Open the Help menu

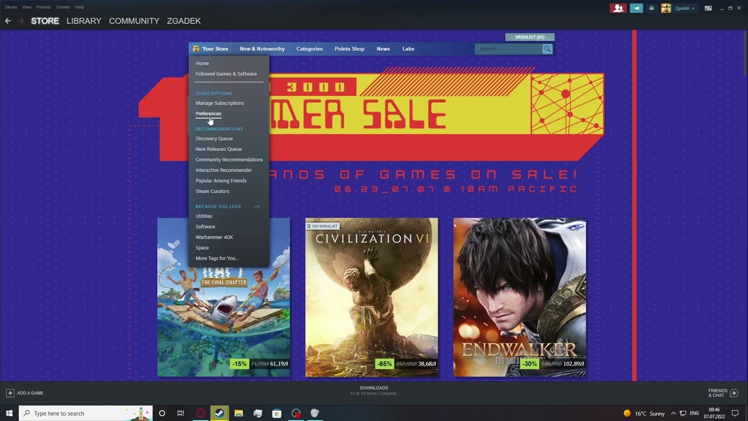point(79,7)
